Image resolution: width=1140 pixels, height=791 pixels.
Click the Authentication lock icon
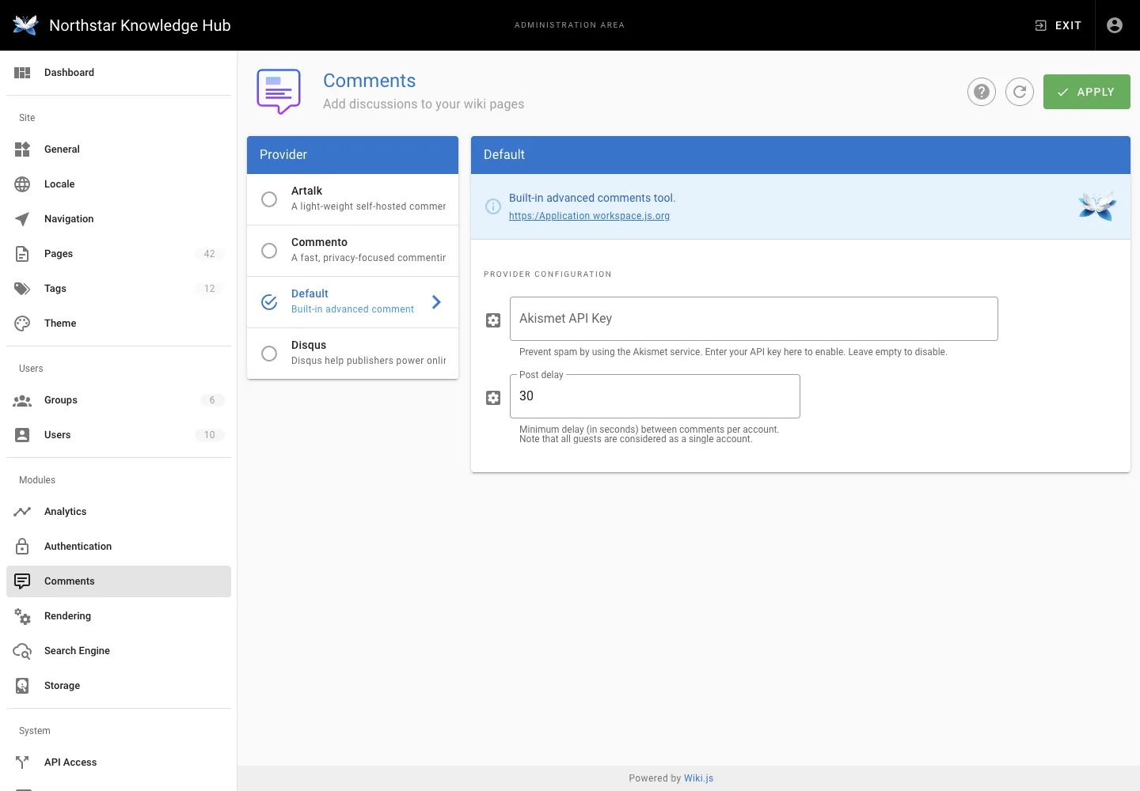pos(22,547)
